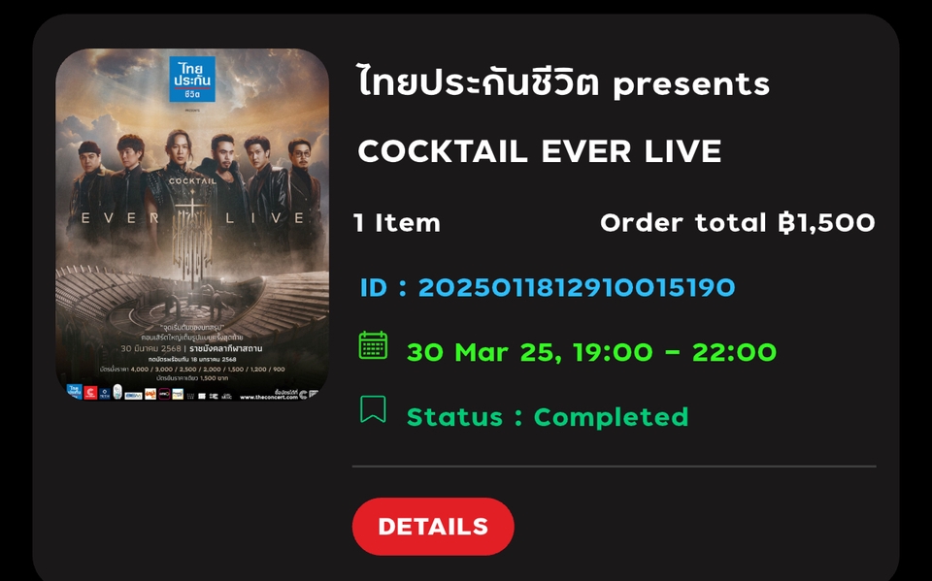Screen dimensions: 932x581
Task: Click the COCKTAIL EVER LIVE title
Action: [x=540, y=151]
